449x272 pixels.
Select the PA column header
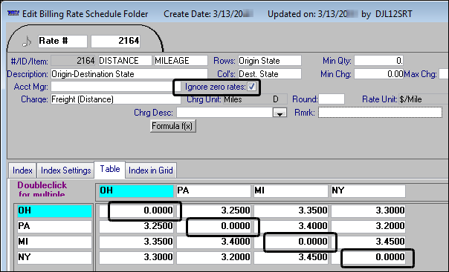pos(213,191)
